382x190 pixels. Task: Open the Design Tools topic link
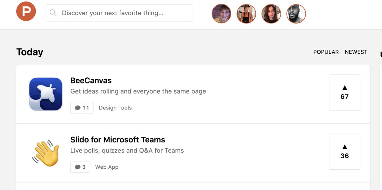[115, 108]
